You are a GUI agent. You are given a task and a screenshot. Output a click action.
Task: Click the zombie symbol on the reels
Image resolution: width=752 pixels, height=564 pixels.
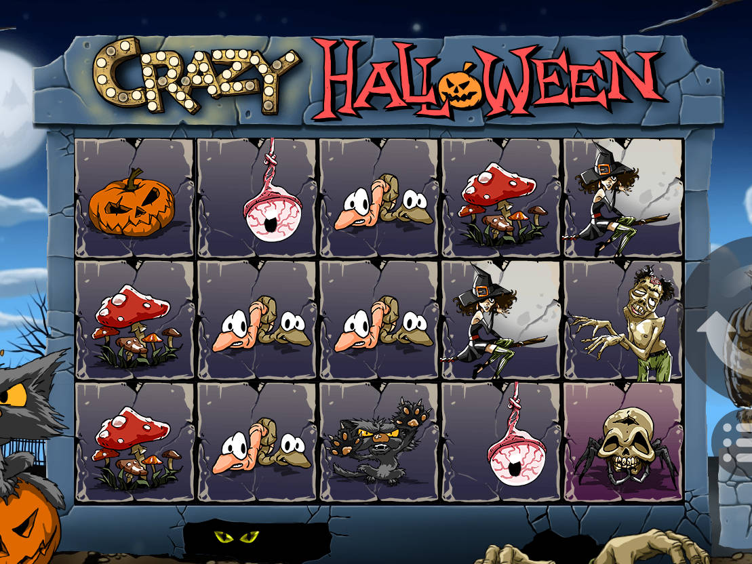pos(623,323)
